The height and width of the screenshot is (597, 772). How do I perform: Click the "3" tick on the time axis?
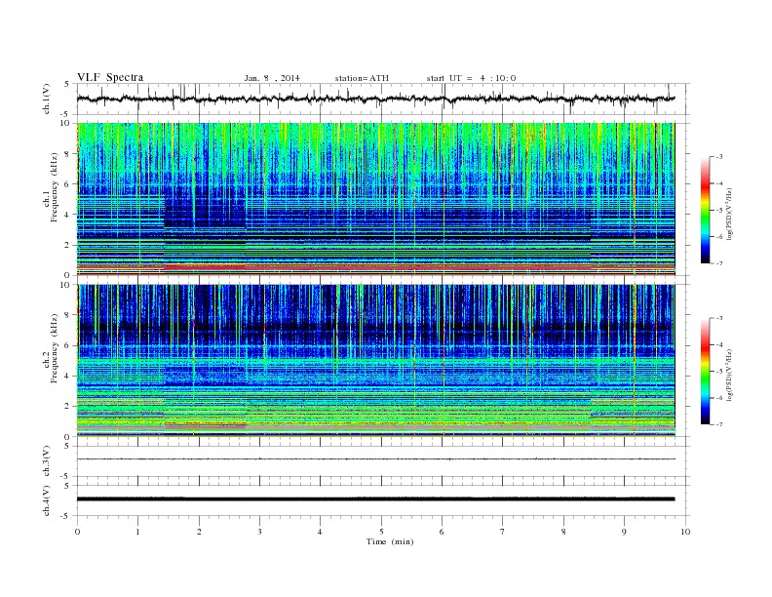click(x=259, y=532)
